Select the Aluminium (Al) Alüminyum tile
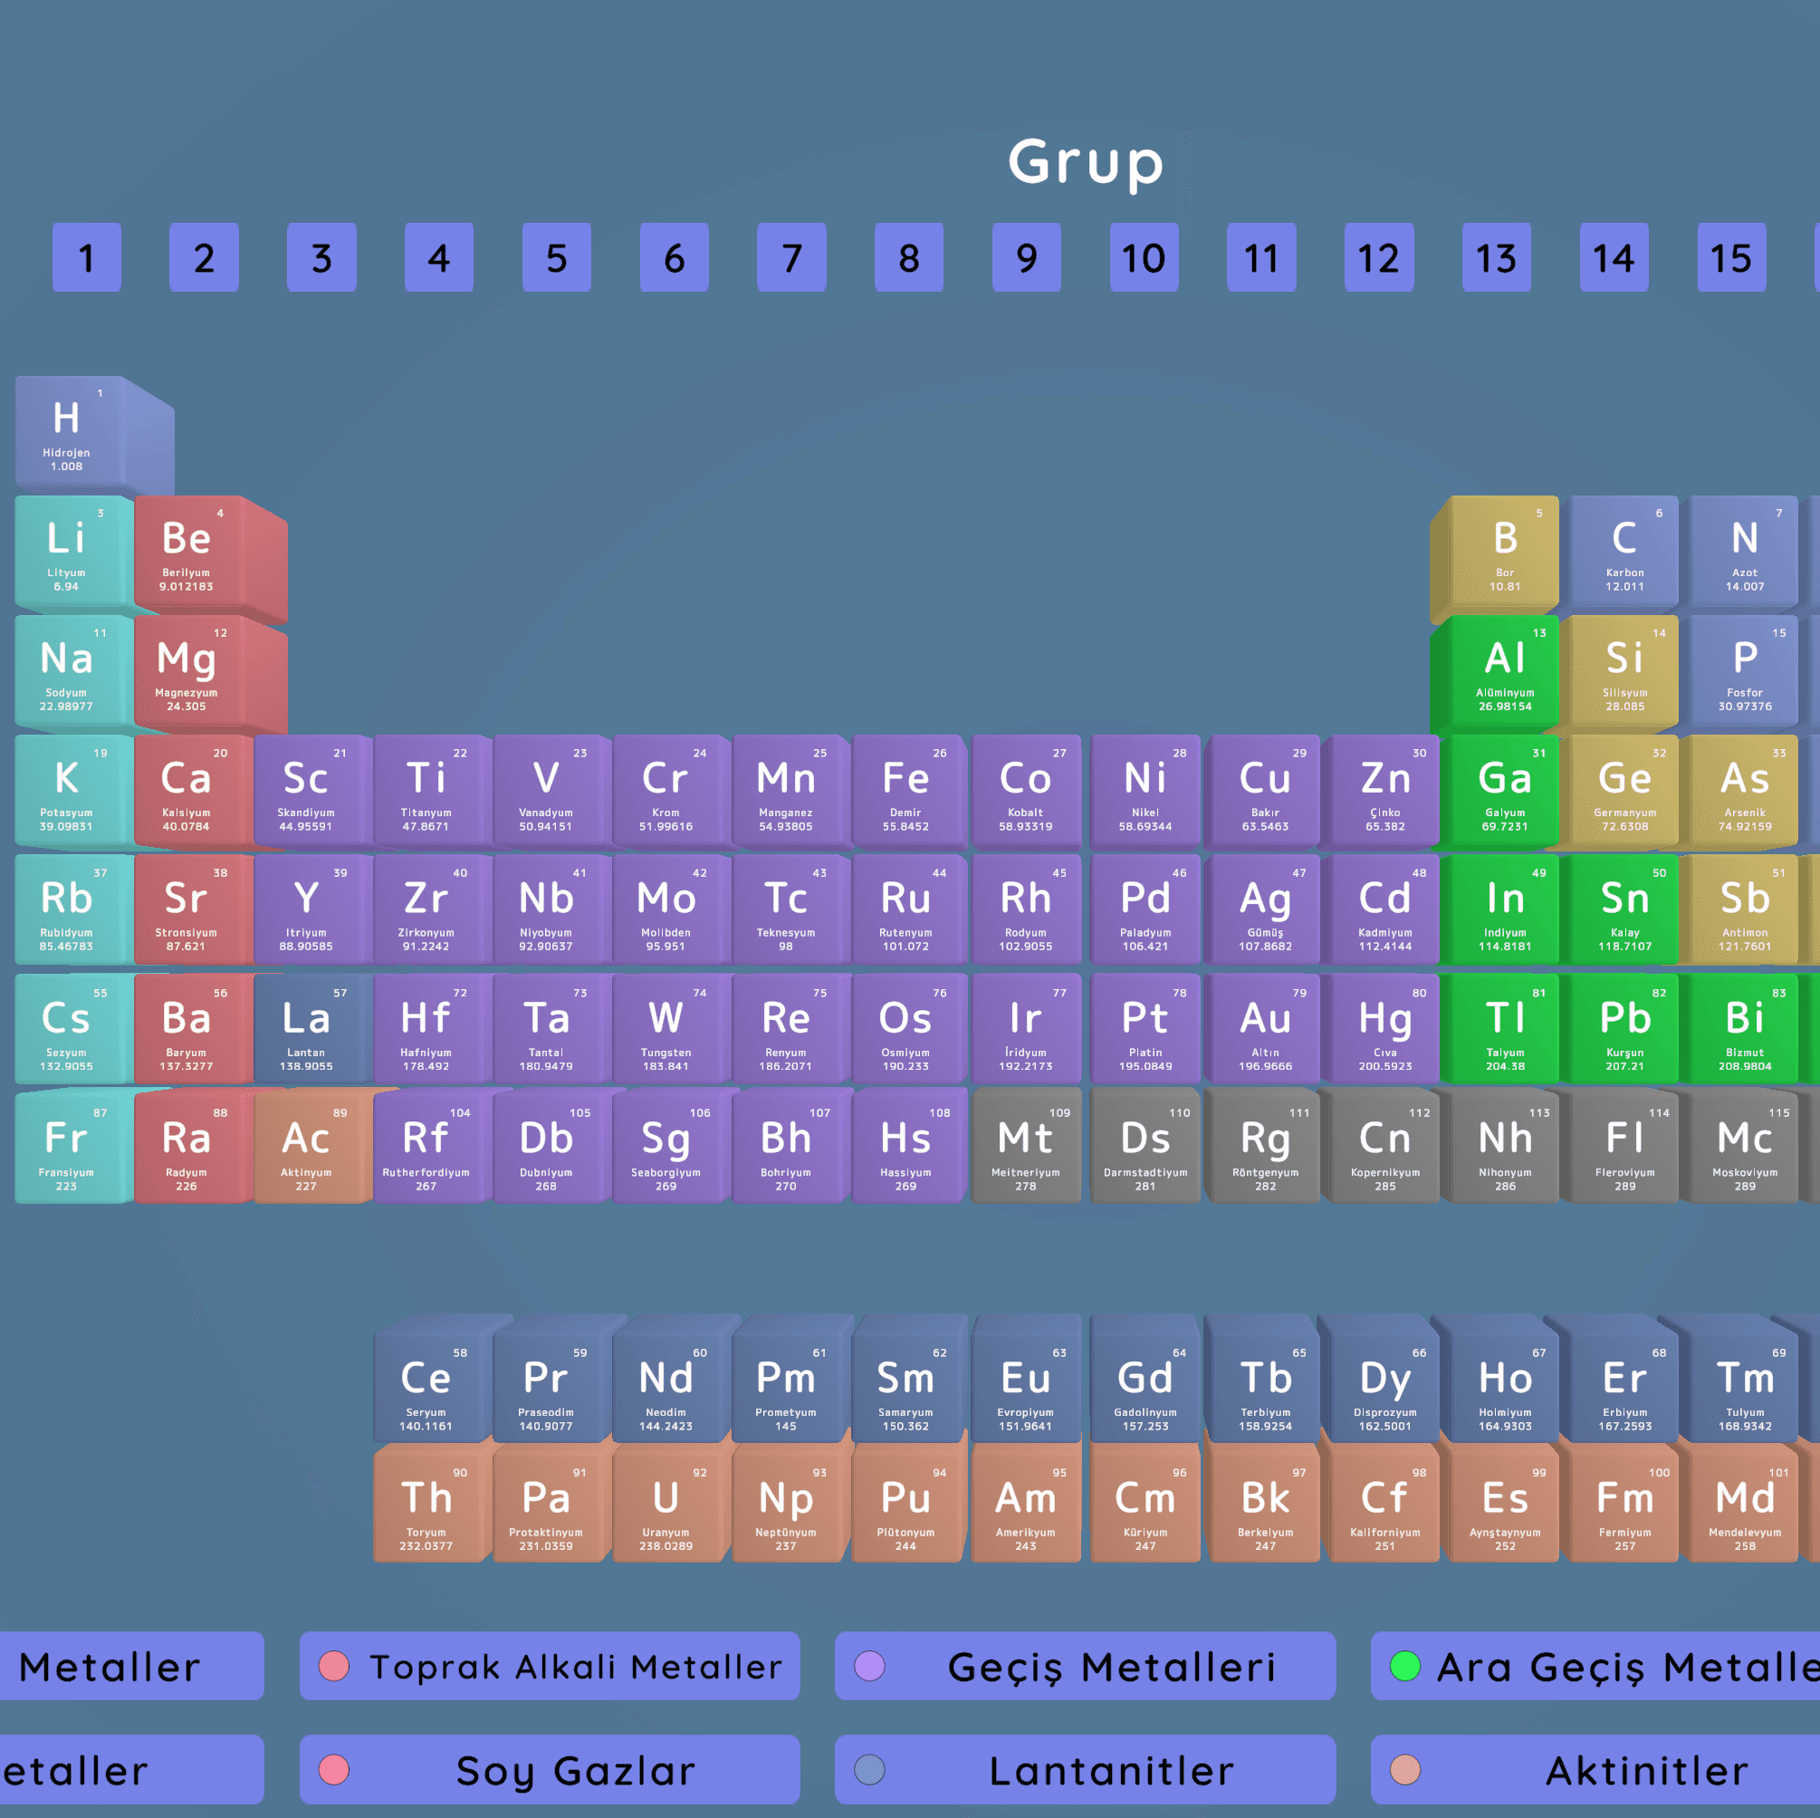 click(x=1504, y=672)
